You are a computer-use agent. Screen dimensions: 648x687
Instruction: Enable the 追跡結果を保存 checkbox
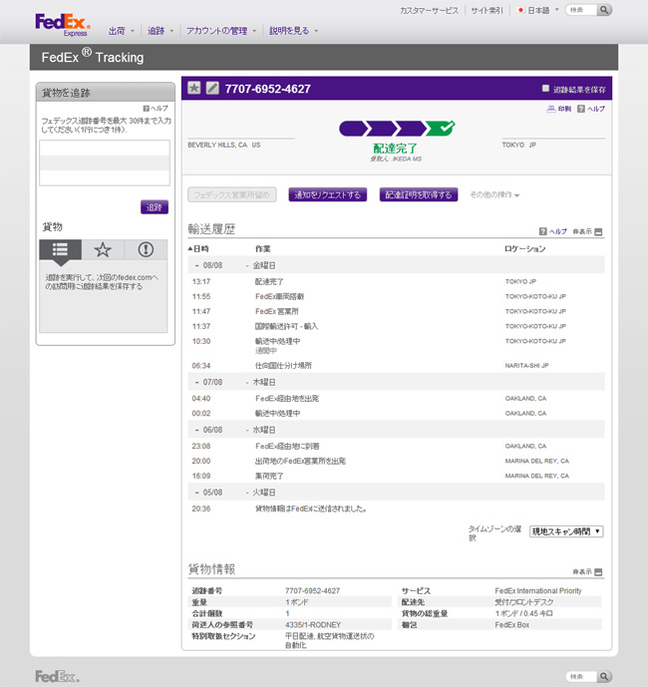545,89
